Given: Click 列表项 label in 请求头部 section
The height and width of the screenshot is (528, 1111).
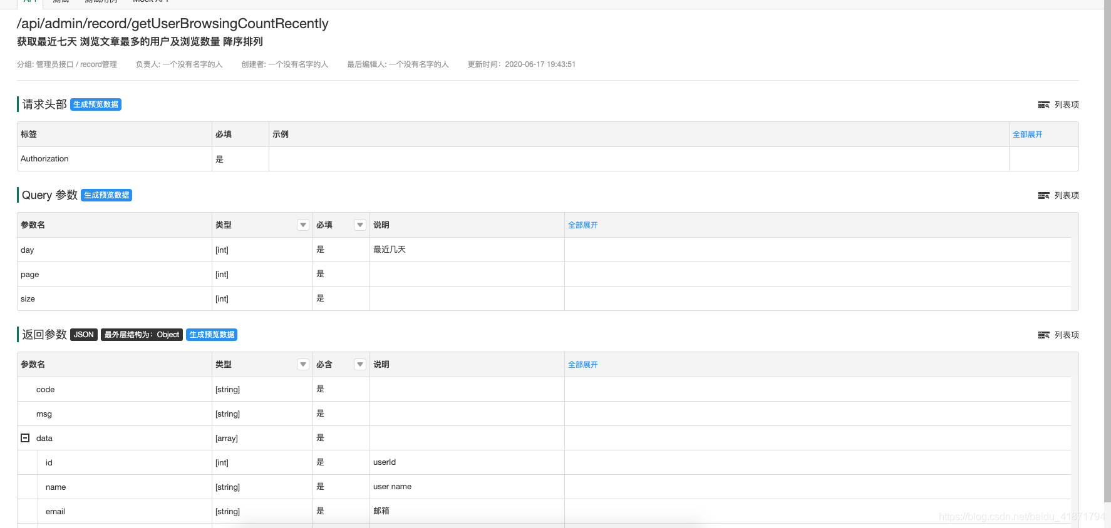Looking at the screenshot, I should click(x=1067, y=105).
